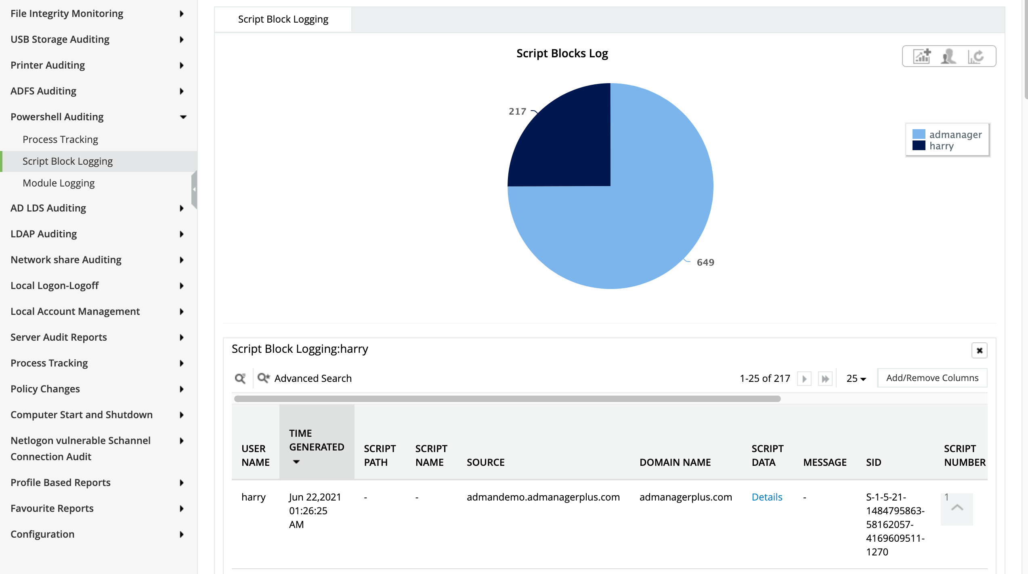
Task: Collapse the sidebar with the handle arrow
Action: pos(194,189)
